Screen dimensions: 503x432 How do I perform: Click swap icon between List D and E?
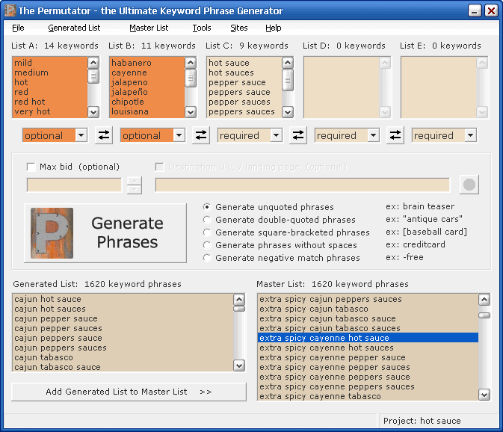pos(395,135)
